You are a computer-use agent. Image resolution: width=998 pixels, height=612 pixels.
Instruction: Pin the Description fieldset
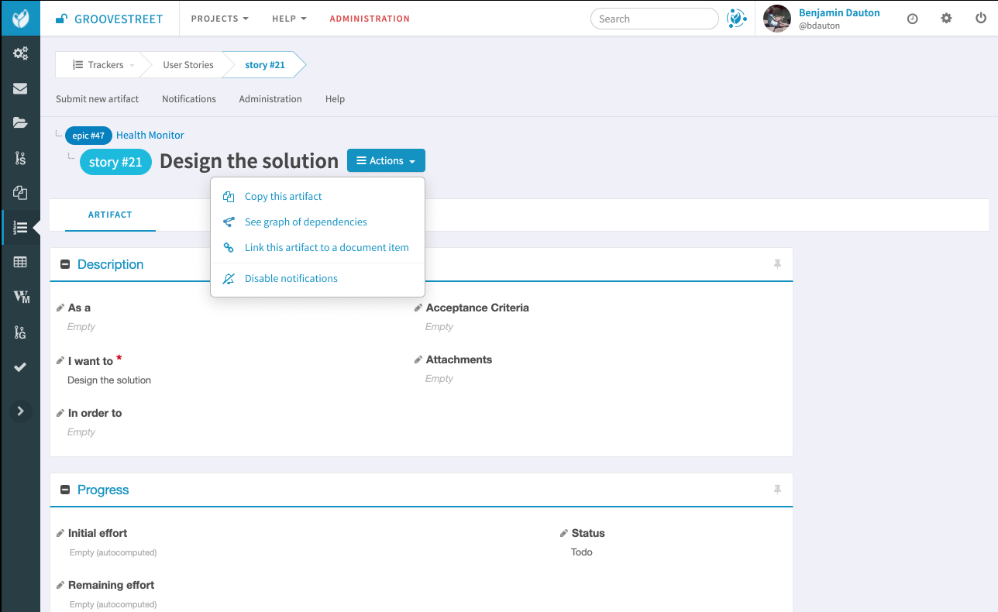coord(777,264)
